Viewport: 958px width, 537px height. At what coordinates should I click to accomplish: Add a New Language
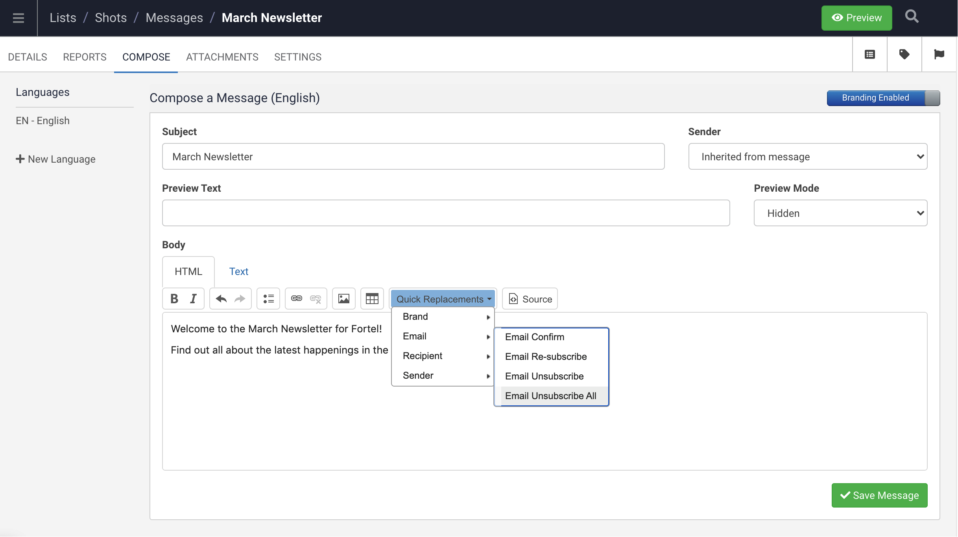tap(56, 159)
